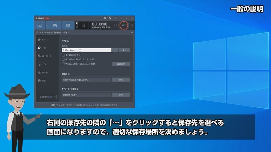Collapse the panel with the chevron arrow

132,32
